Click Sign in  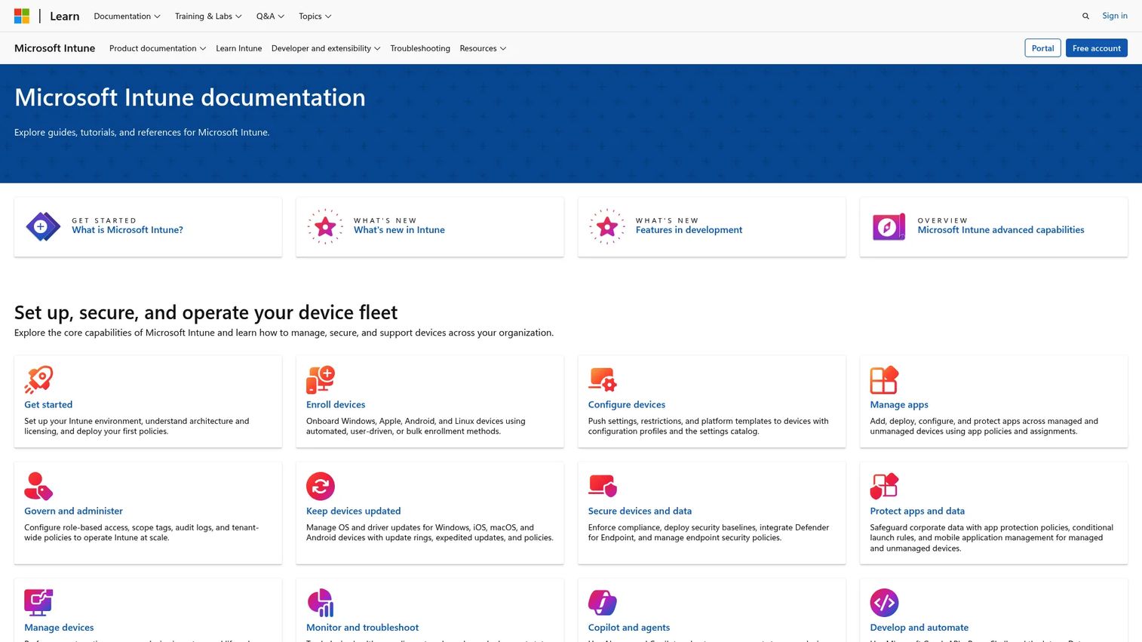click(x=1114, y=16)
